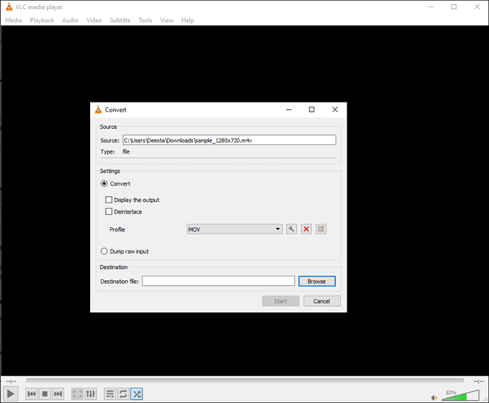Click the Play button in VLC controls
Viewport: 489px width, 403px height.
click(10, 394)
